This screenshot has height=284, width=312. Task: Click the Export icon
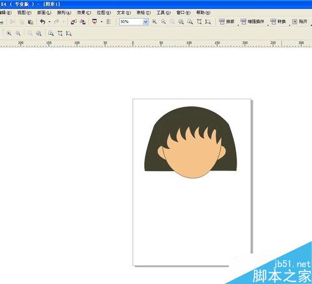click(83, 22)
